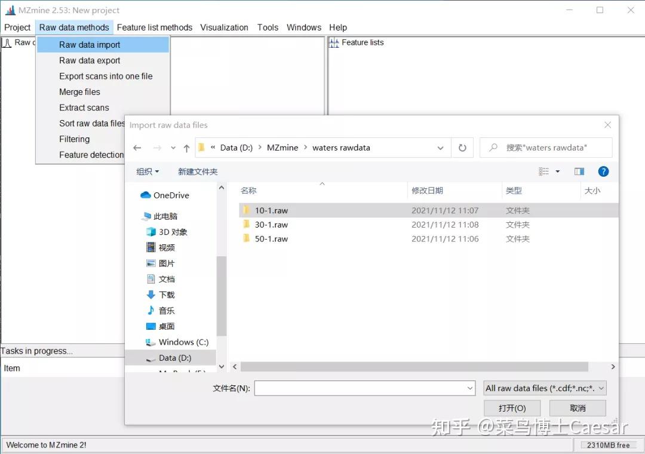Expand the address bar dropdown arrow
Viewport: 645px width, 454px height.
pos(440,147)
